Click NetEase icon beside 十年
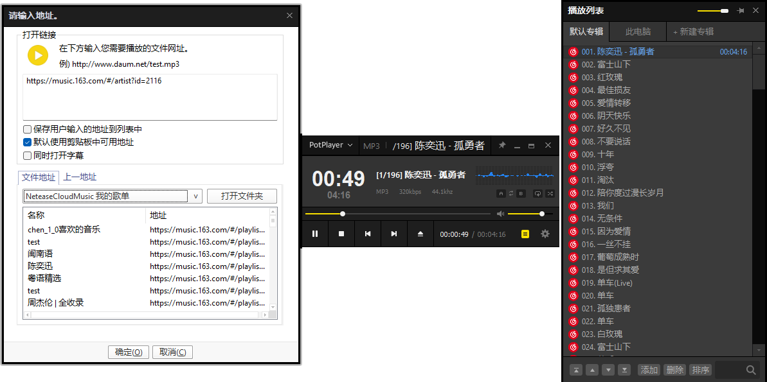Screen dimensions: 767x382 [573, 154]
